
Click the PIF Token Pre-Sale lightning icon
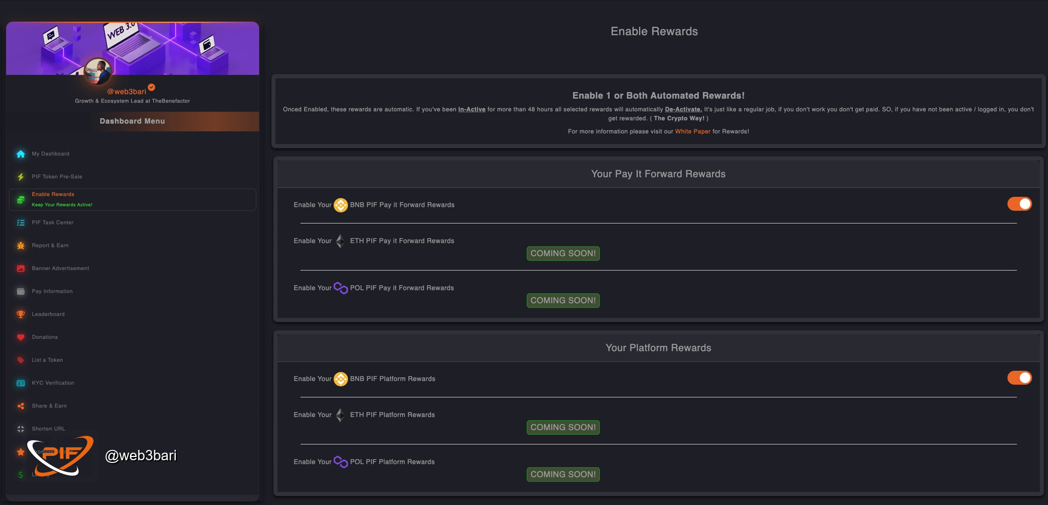point(21,177)
